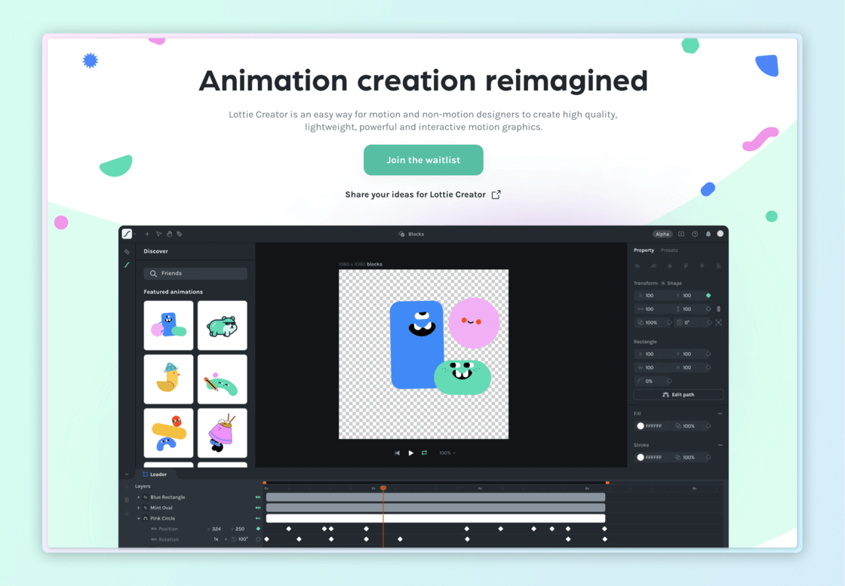Collapse the Stroke section minus

[720, 445]
